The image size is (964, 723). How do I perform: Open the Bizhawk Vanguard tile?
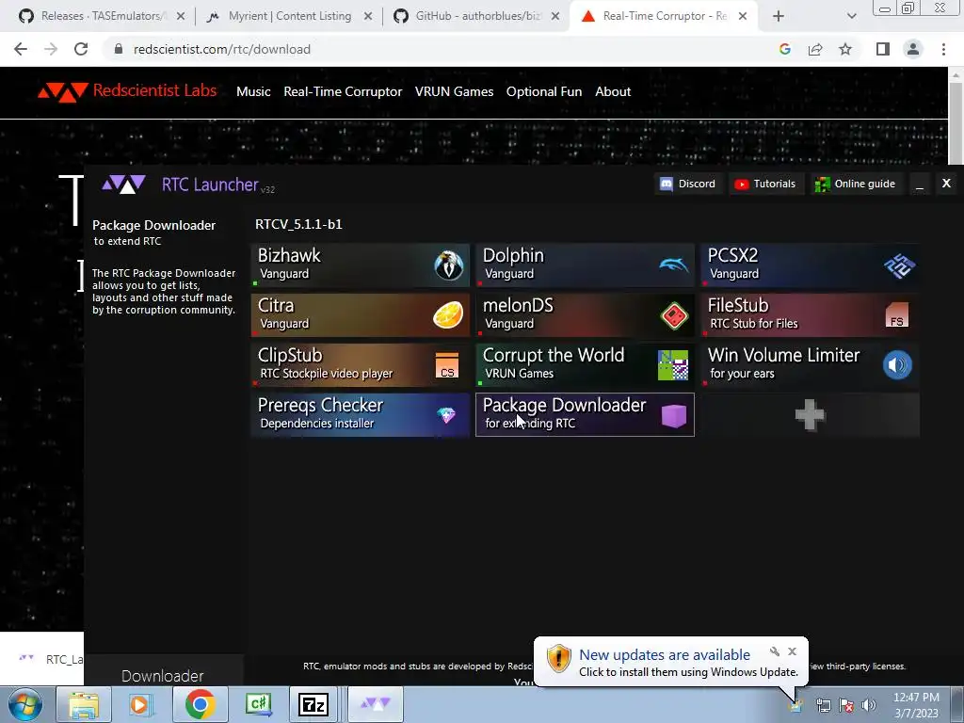[360, 265]
